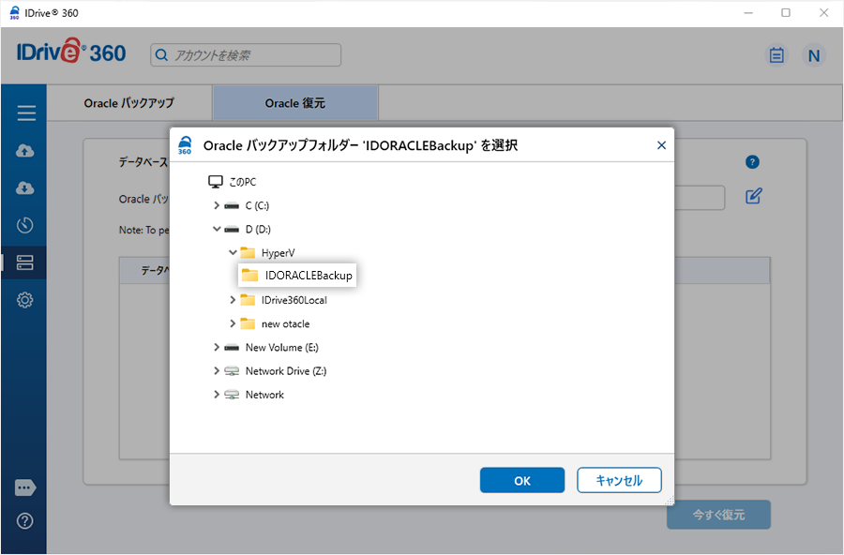The height and width of the screenshot is (555, 844).
Task: Select the IDORACLEBackup folder
Action: [308, 276]
